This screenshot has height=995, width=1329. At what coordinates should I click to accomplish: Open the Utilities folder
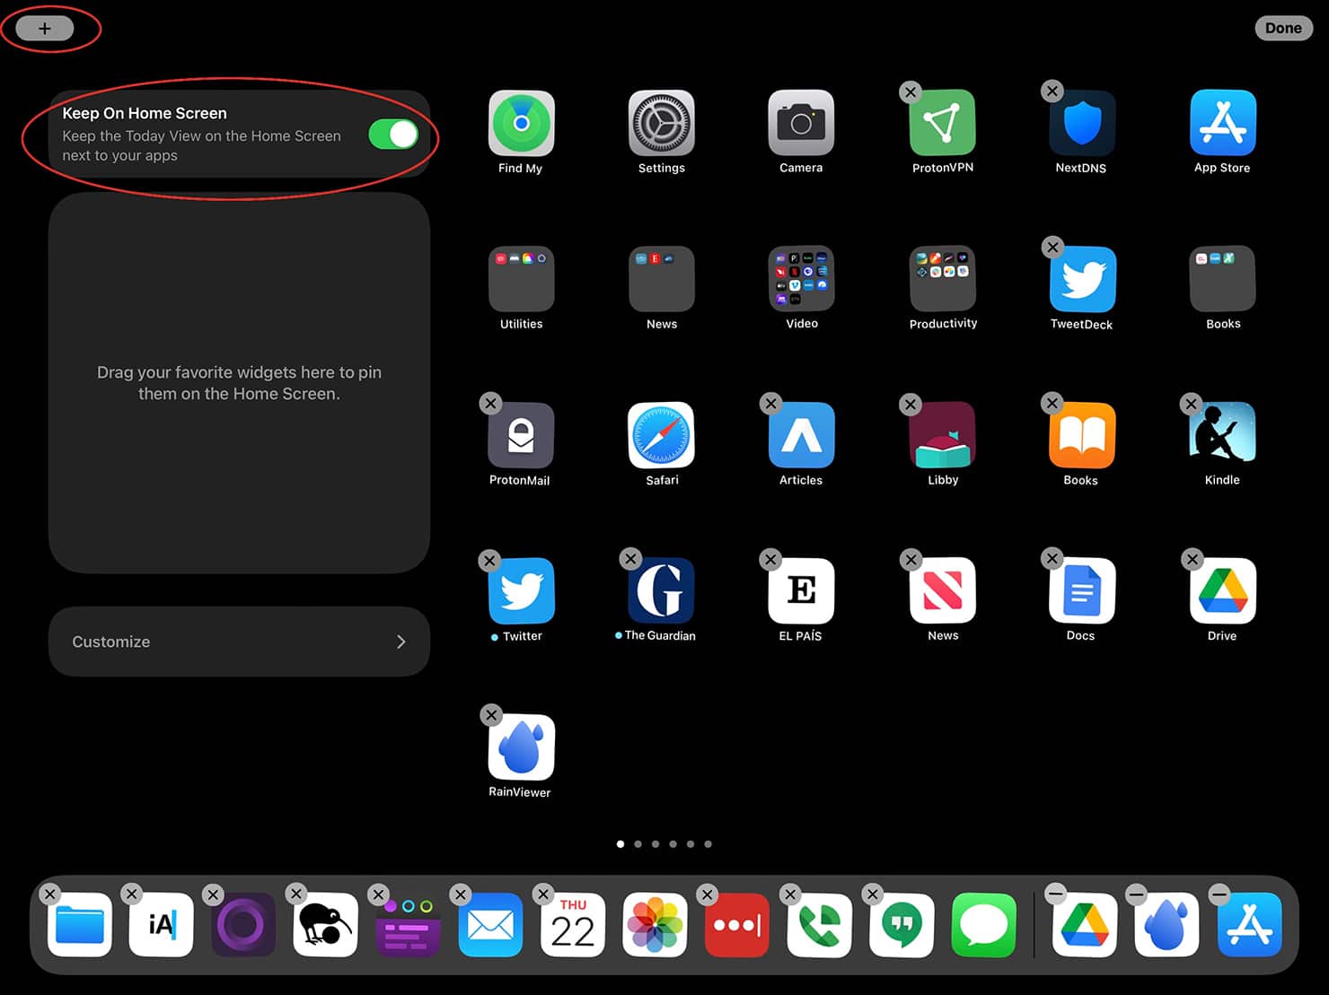[521, 280]
